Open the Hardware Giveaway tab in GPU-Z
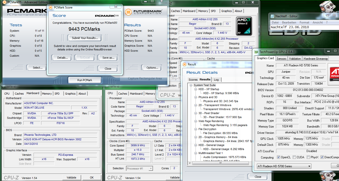The height and width of the screenshot is (181, 339). [316, 59]
